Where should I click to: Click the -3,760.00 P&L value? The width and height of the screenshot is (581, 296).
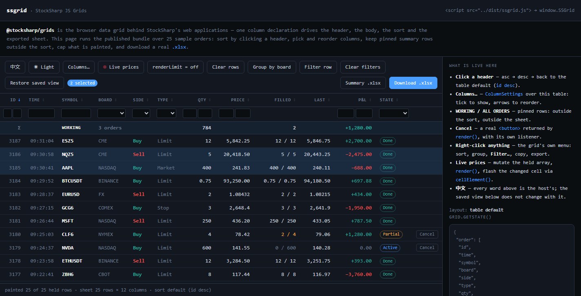(358, 274)
